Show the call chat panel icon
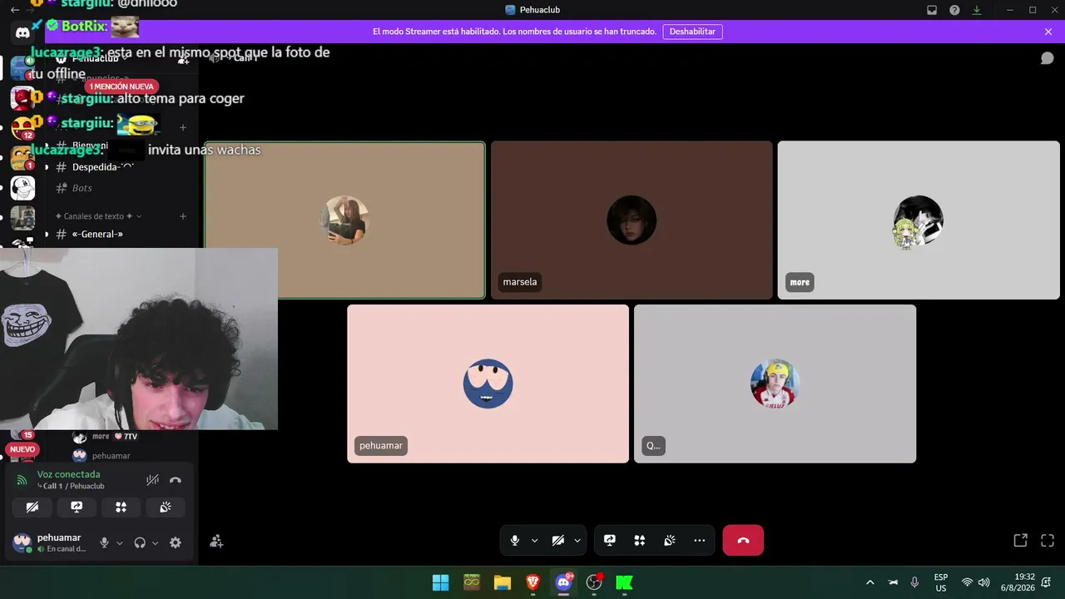 click(1048, 58)
